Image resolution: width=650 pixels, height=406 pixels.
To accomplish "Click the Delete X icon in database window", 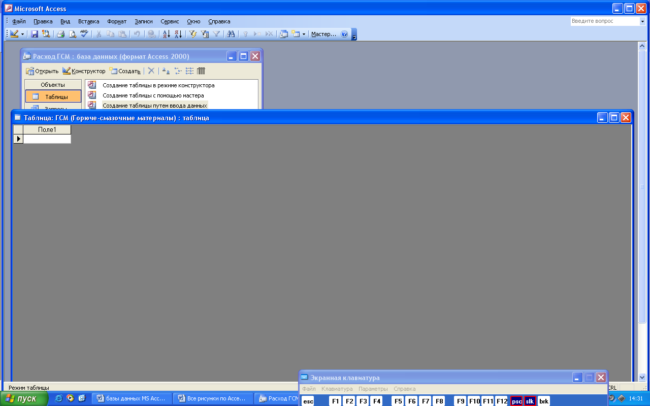I will (x=151, y=71).
